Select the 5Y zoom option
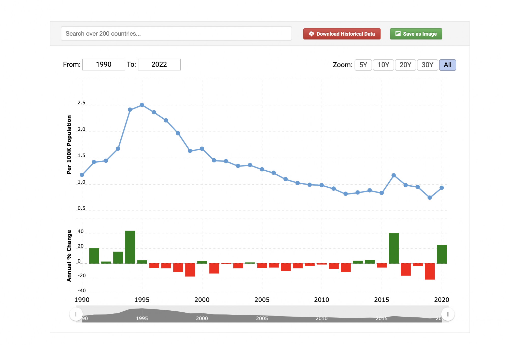 pyautogui.click(x=363, y=65)
